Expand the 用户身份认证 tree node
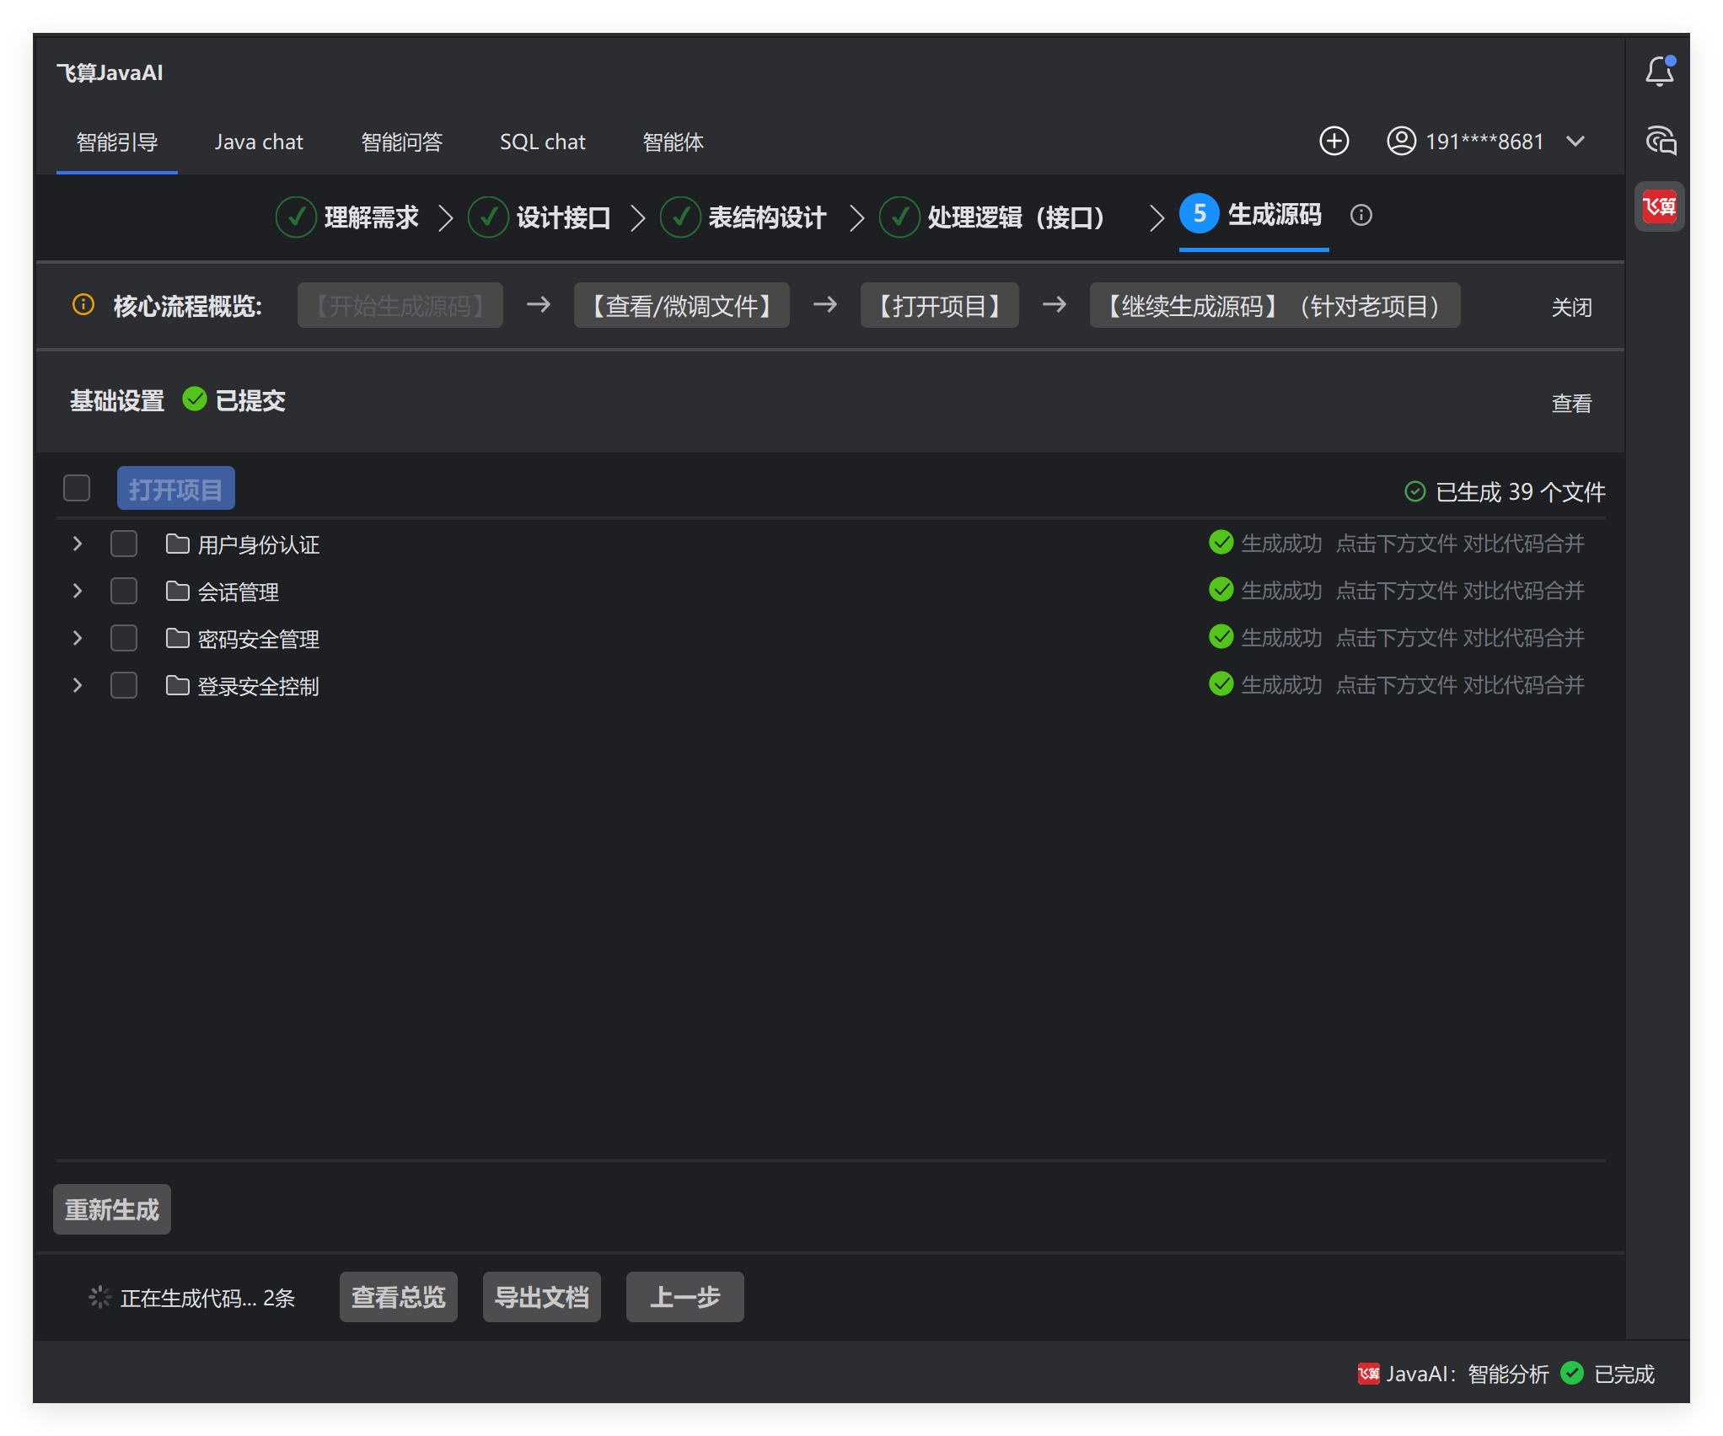 78,544
